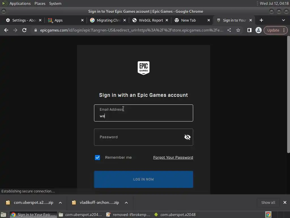Click the Chrome tray icon at bottom right
The width and height of the screenshot is (290, 218).
point(268,215)
